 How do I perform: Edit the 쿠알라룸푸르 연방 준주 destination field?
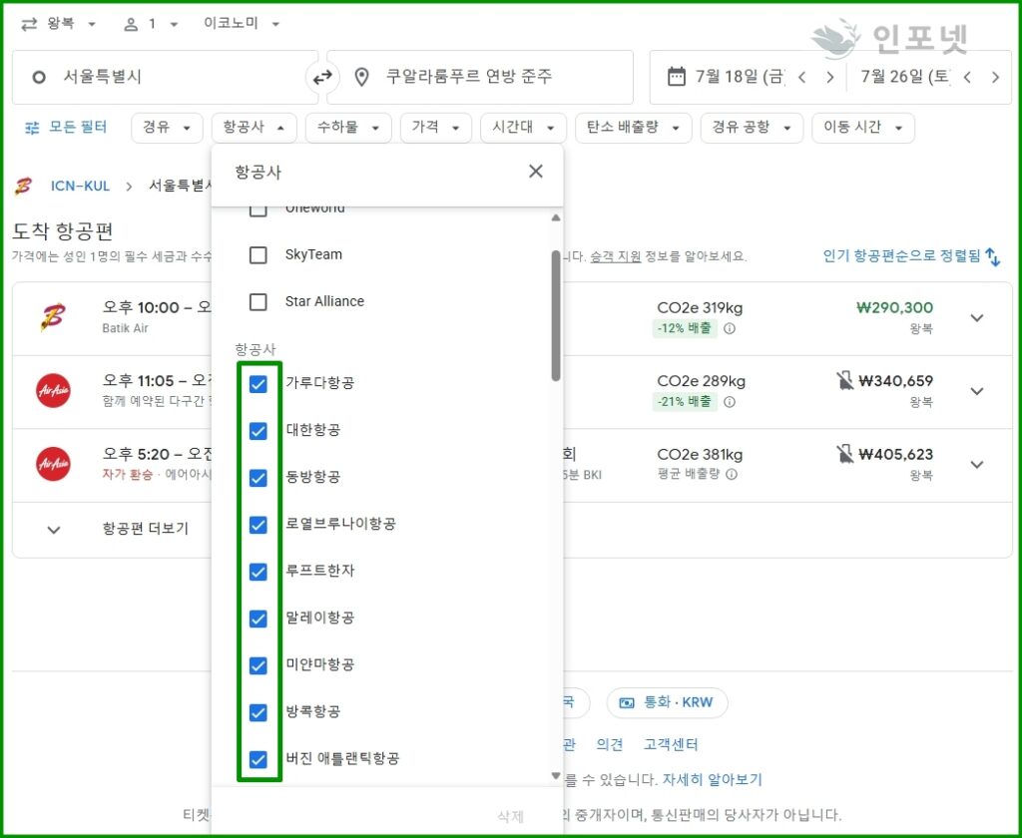pos(480,78)
